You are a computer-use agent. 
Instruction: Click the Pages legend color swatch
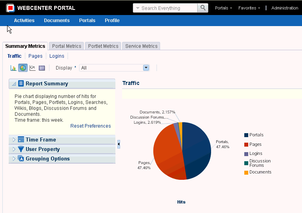point(246,145)
